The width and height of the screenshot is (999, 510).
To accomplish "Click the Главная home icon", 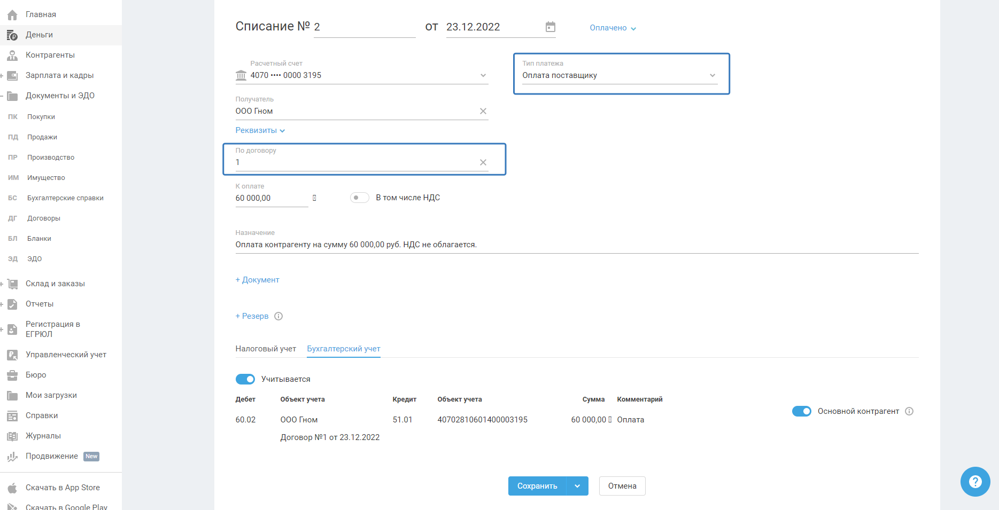I will point(12,14).
